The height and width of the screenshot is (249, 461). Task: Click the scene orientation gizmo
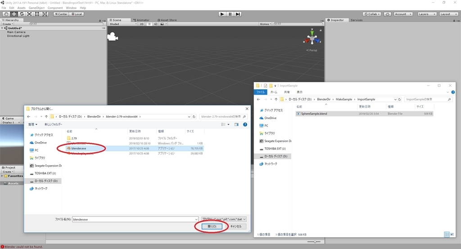[312, 38]
